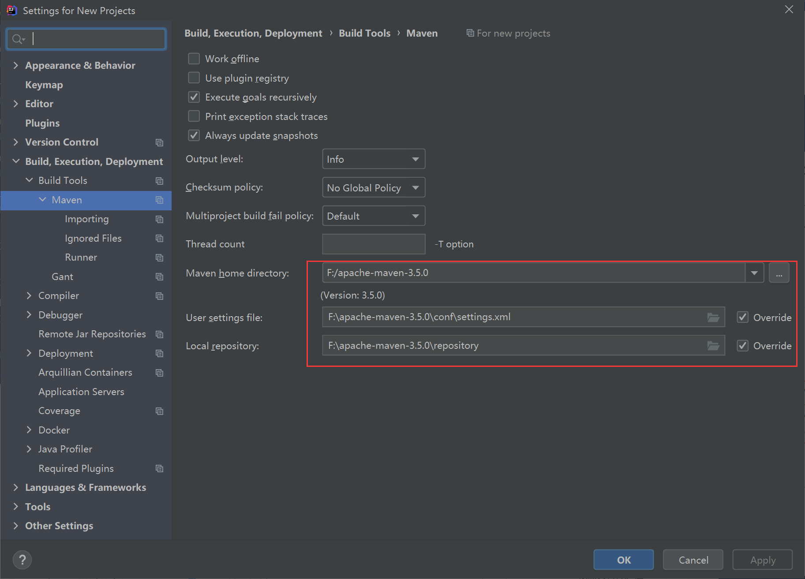Click the project-level icon beside Arquillian Containers
This screenshot has width=805, height=579.
(x=159, y=373)
